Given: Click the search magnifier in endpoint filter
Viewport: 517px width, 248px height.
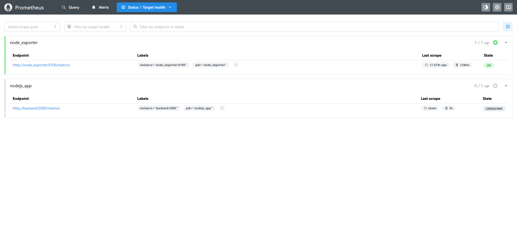Looking at the screenshot, I should pos(135,27).
